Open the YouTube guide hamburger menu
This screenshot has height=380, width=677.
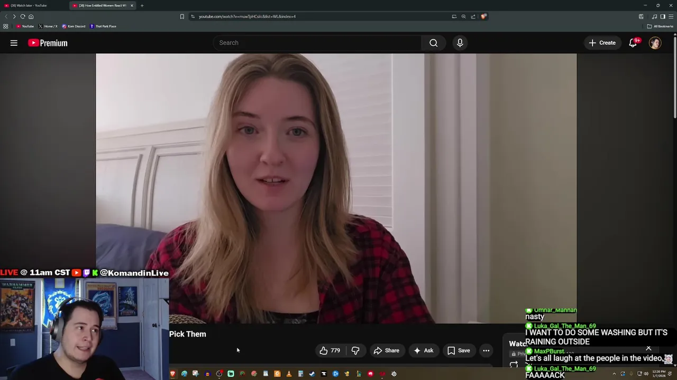[x=14, y=43]
